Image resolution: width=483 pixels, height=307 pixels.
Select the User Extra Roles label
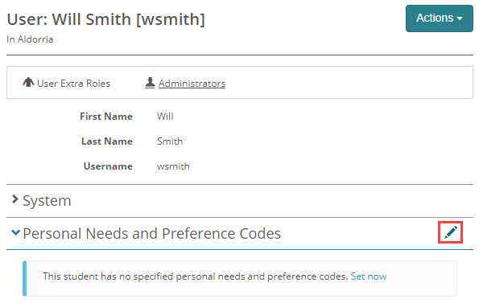click(73, 84)
